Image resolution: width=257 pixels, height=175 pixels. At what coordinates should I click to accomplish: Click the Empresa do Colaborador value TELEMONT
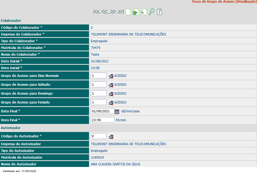coord(128,34)
